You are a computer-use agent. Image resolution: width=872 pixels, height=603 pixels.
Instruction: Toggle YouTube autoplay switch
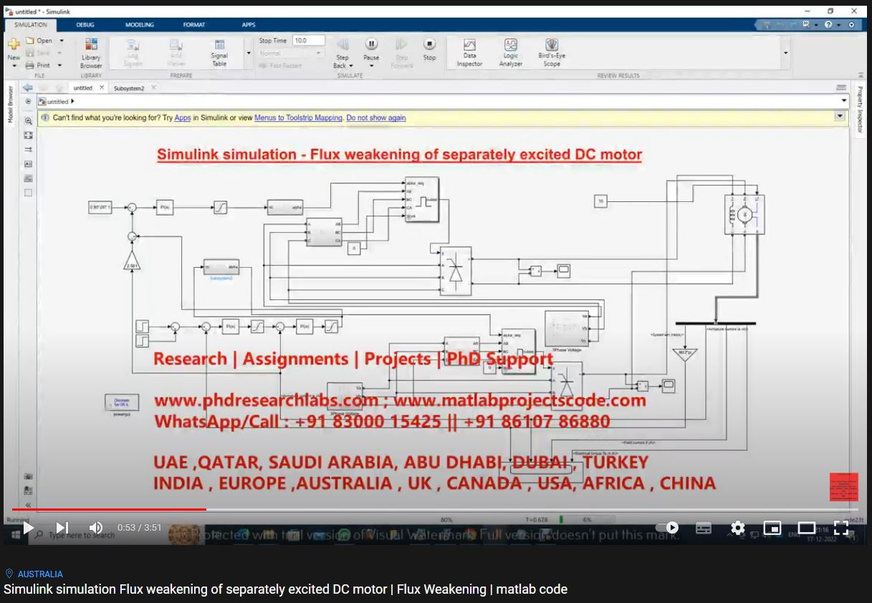pyautogui.click(x=667, y=528)
